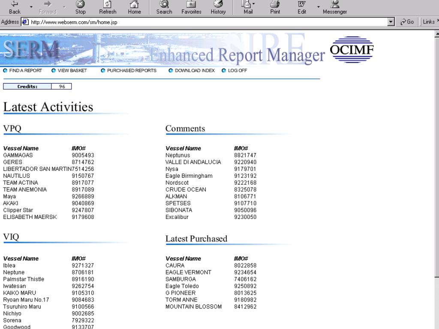Select vessel TEAM ACTINA

click(x=21, y=182)
